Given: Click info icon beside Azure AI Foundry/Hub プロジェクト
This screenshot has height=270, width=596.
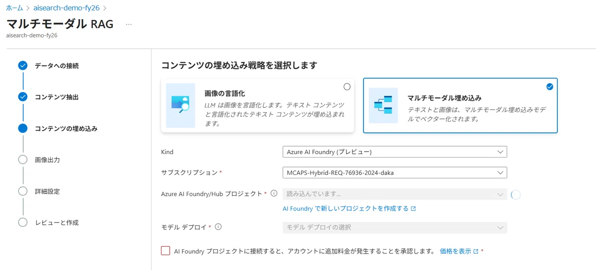Looking at the screenshot, I should point(274,194).
